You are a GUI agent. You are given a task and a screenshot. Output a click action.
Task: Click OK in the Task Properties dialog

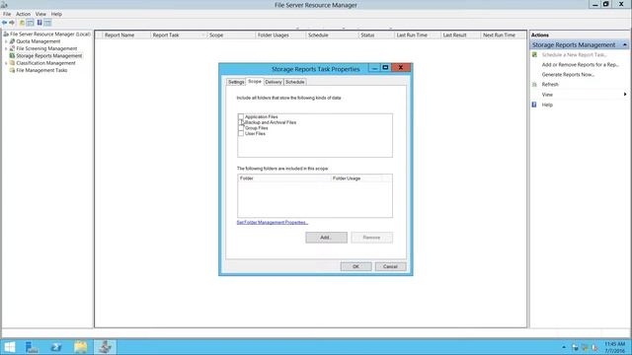(355, 266)
